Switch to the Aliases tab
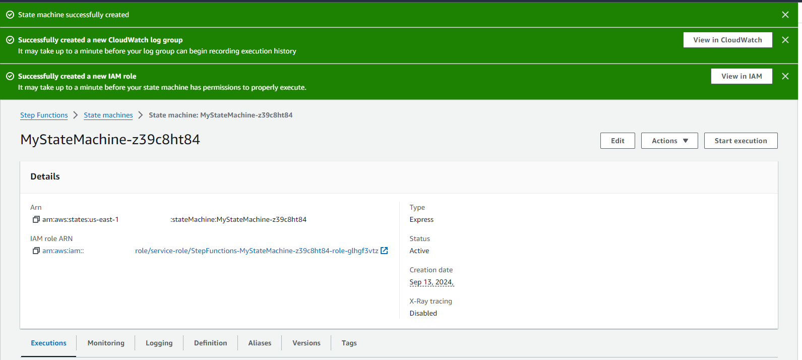This screenshot has height=360, width=802. click(x=260, y=343)
